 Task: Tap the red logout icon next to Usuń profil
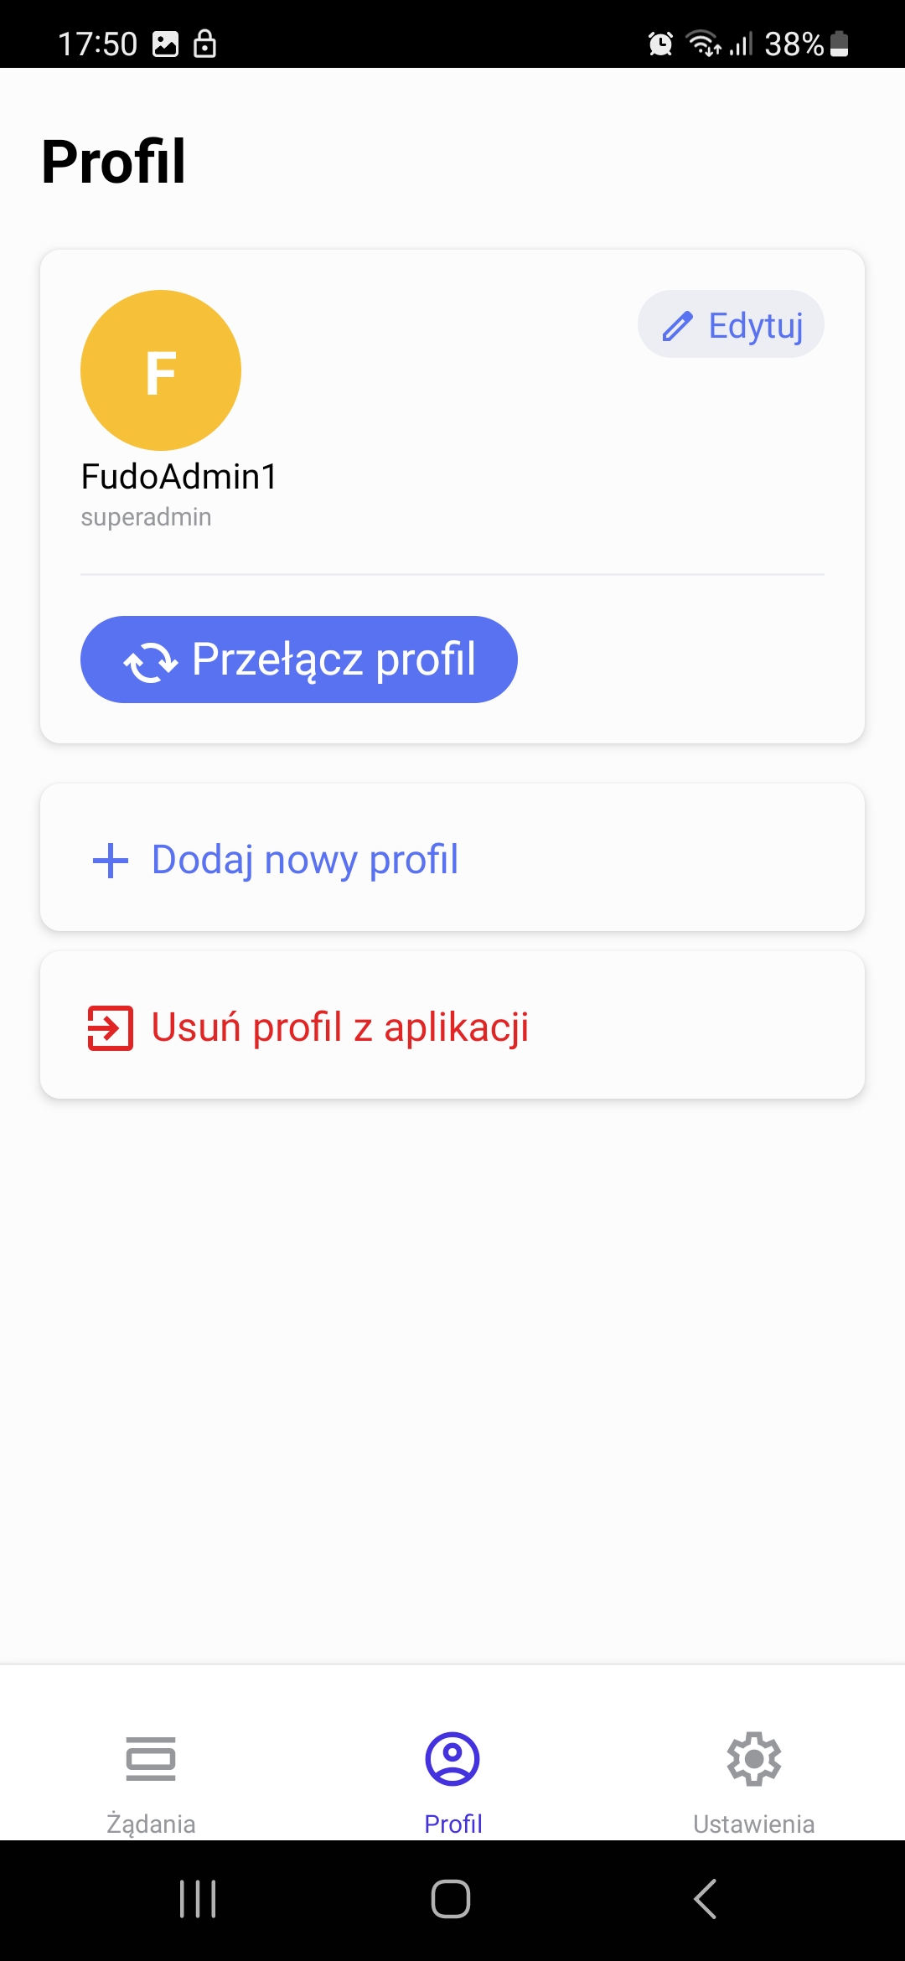[x=111, y=1028]
